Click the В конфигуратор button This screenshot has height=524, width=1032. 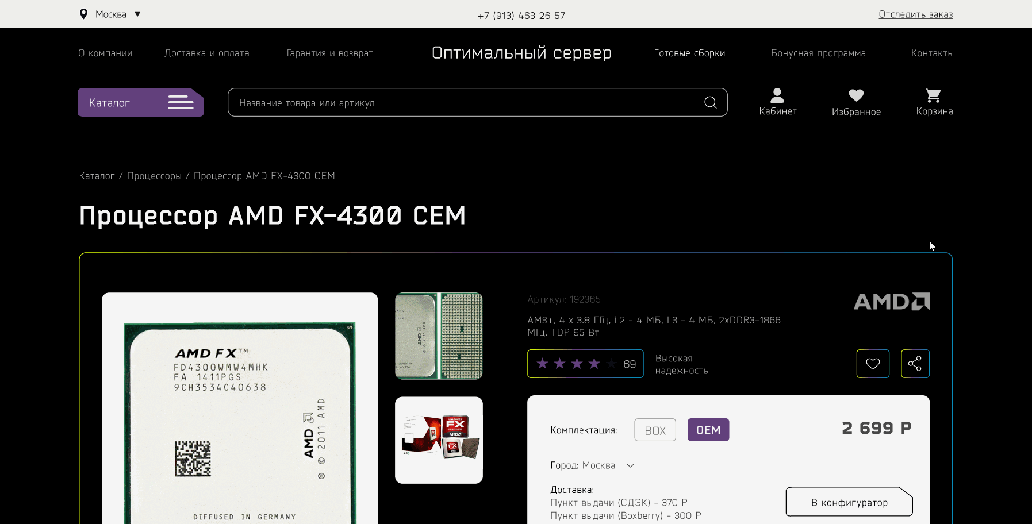[x=849, y=502]
